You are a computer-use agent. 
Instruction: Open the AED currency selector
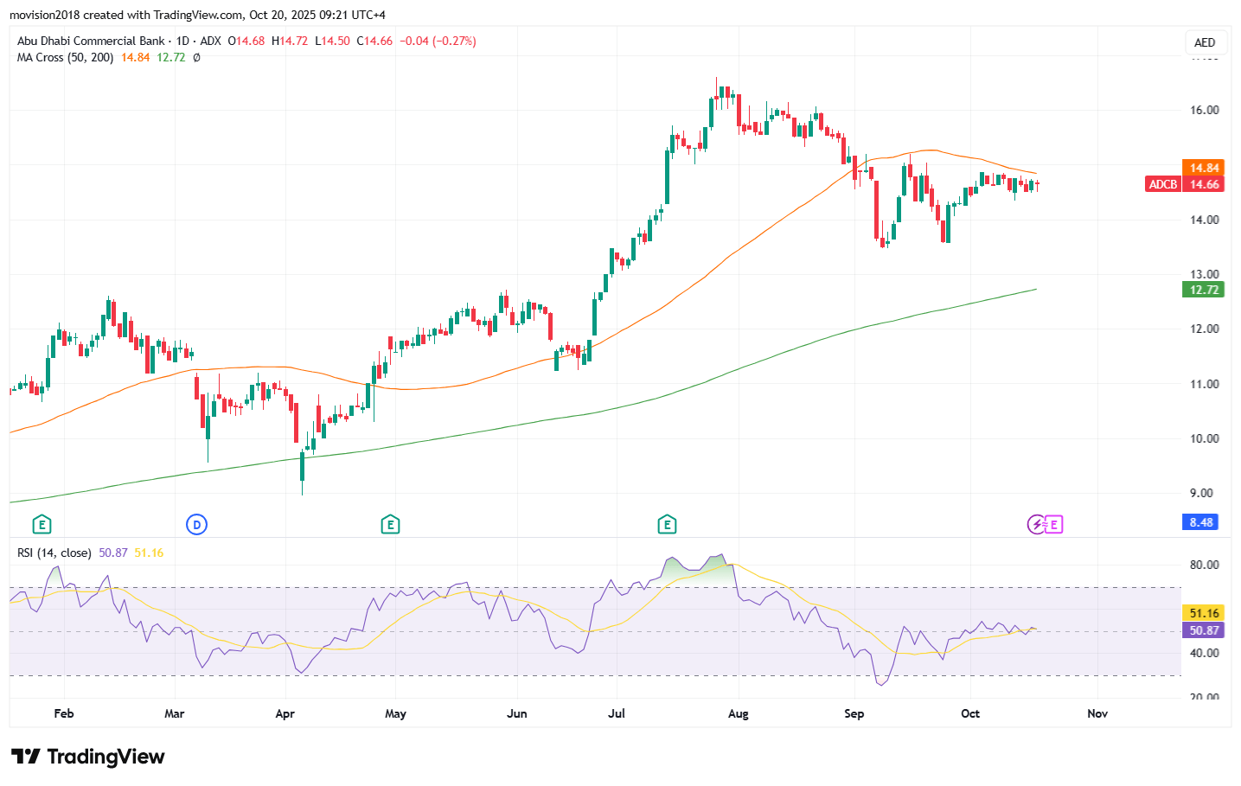click(1204, 42)
